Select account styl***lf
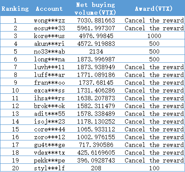 click(49, 168)
